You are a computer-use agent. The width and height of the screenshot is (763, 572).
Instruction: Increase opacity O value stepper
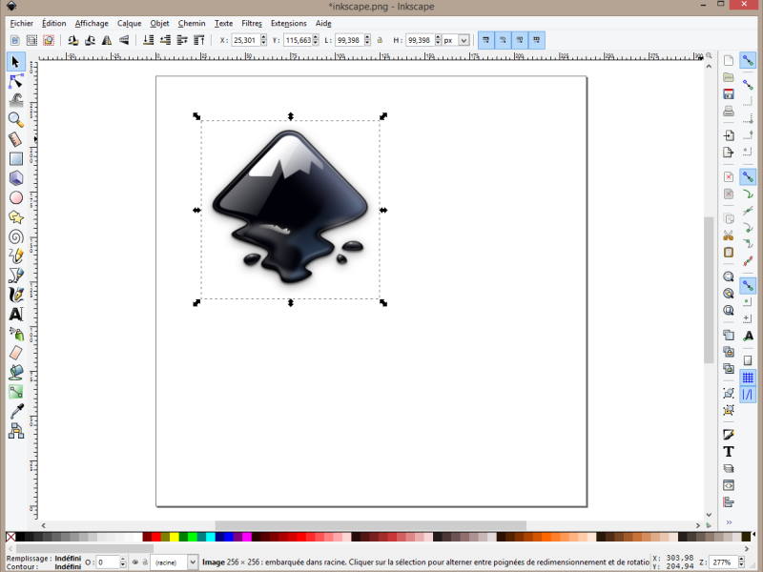click(x=123, y=560)
